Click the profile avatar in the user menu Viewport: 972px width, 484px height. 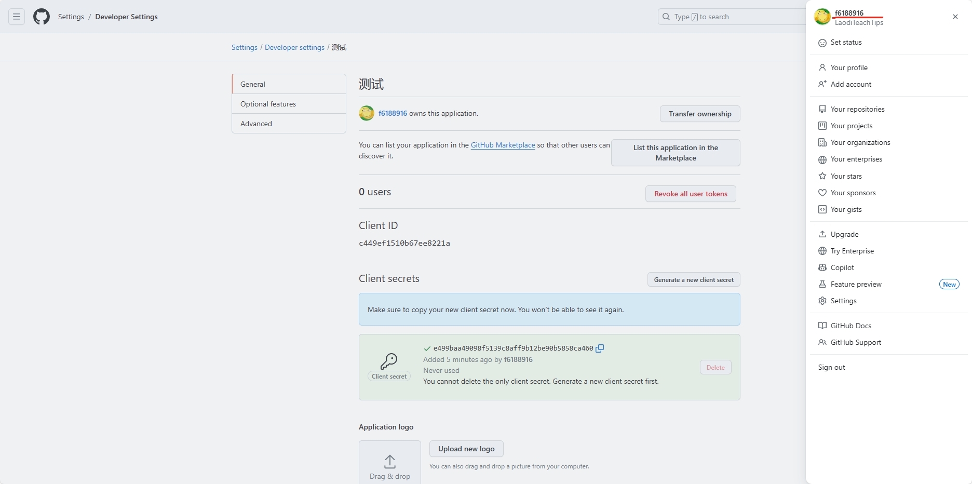[x=822, y=17]
